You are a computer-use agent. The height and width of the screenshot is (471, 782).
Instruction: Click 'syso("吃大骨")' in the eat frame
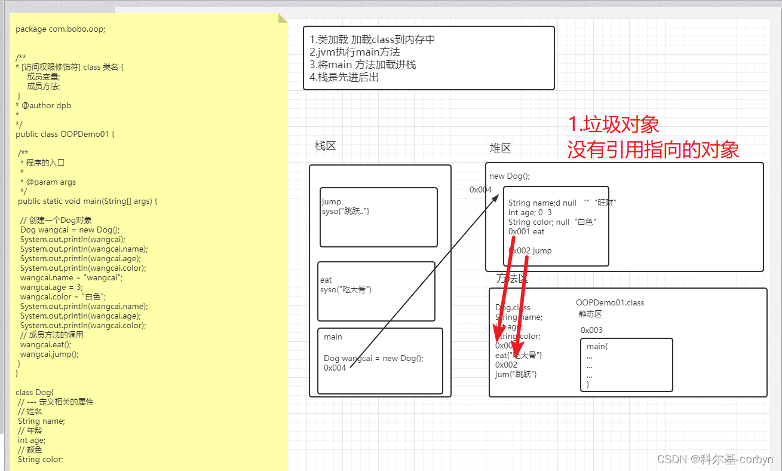[x=346, y=289]
